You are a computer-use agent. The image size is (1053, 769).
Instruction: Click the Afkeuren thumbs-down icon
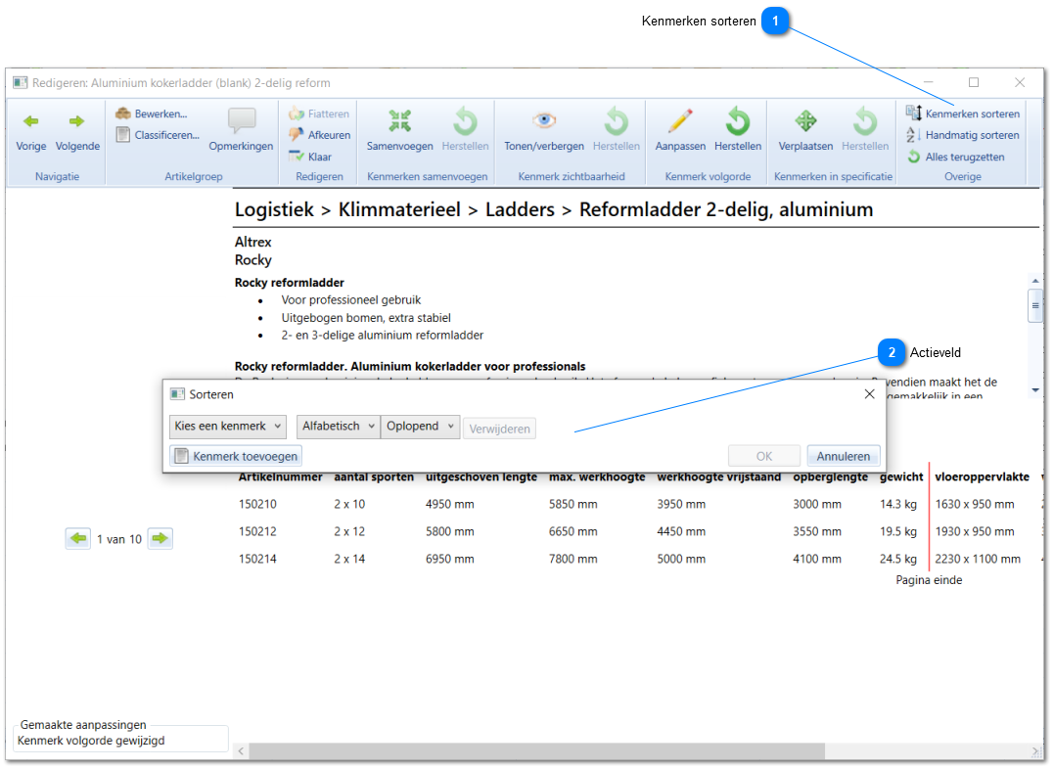pos(297,135)
